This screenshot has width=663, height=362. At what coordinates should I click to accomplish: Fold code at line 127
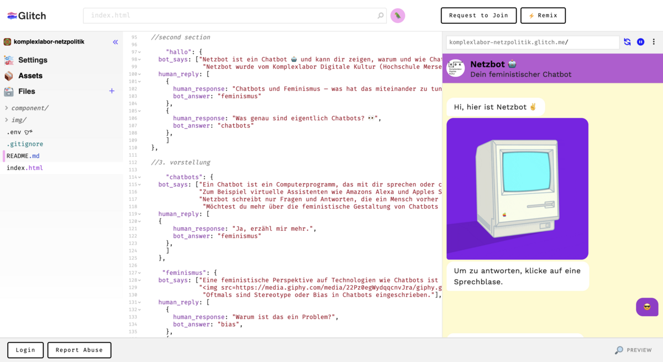140,273
